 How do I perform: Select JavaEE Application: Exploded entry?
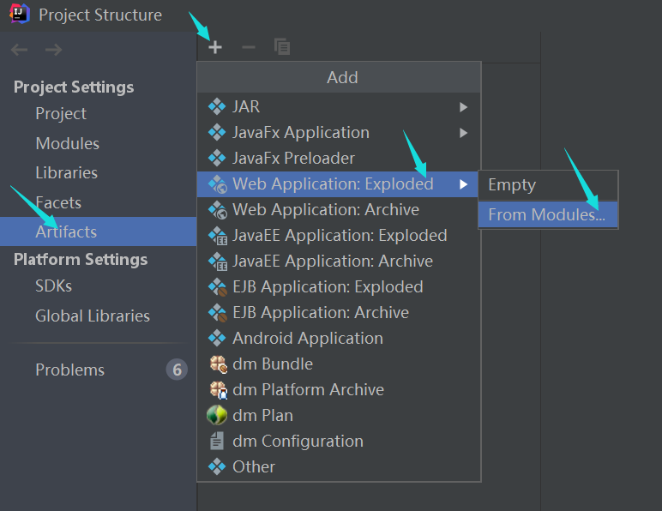coord(339,236)
